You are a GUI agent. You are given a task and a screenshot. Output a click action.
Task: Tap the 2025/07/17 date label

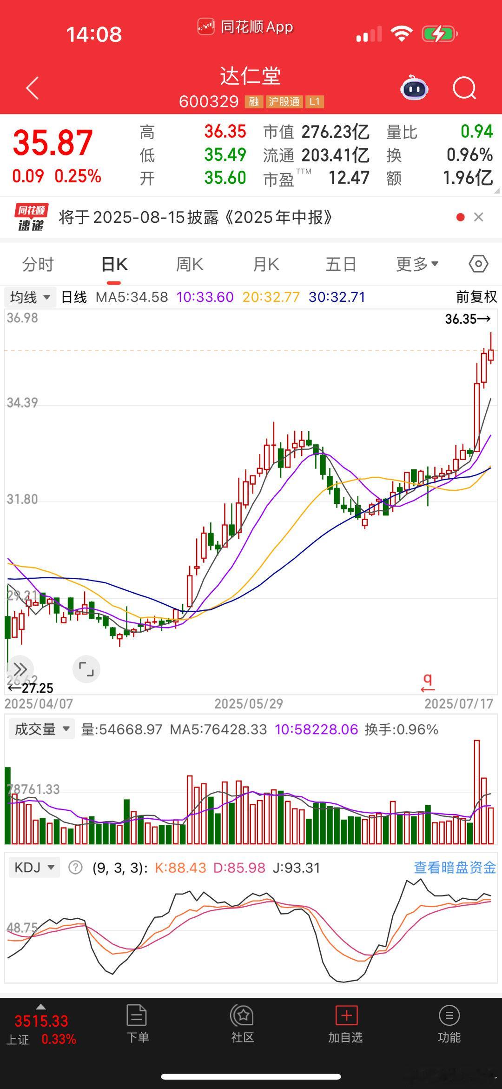tap(459, 703)
